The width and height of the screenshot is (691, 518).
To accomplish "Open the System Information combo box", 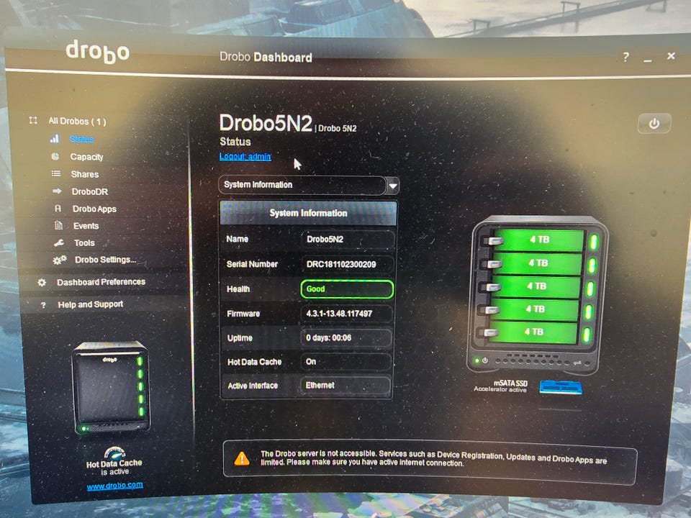I will tap(309, 185).
